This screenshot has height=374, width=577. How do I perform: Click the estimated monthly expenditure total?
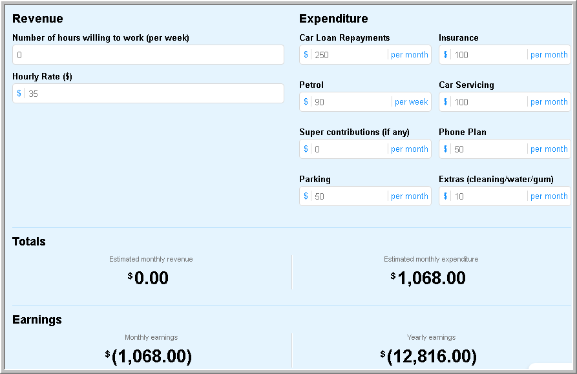point(431,278)
